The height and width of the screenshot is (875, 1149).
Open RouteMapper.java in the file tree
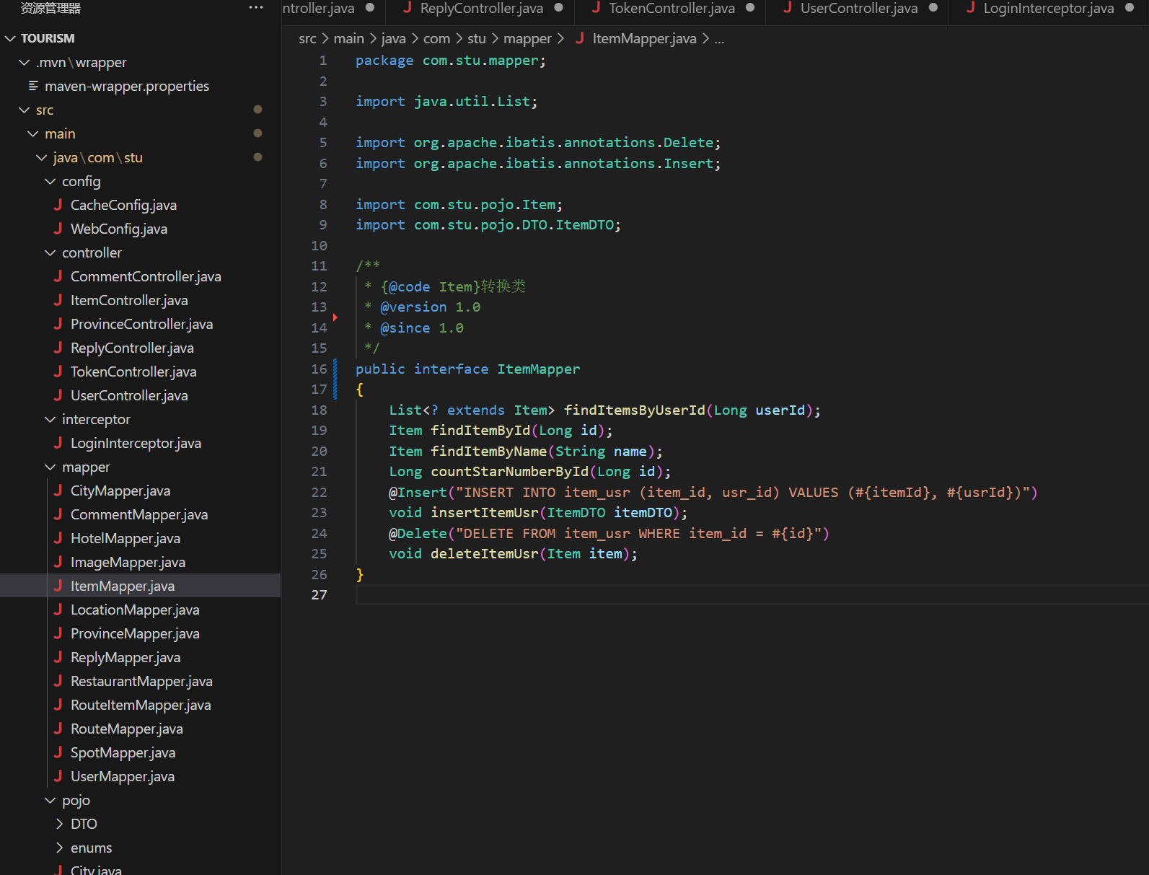click(x=126, y=729)
